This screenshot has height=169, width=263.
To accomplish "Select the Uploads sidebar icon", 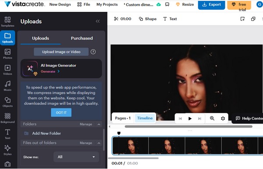I will (7, 38).
